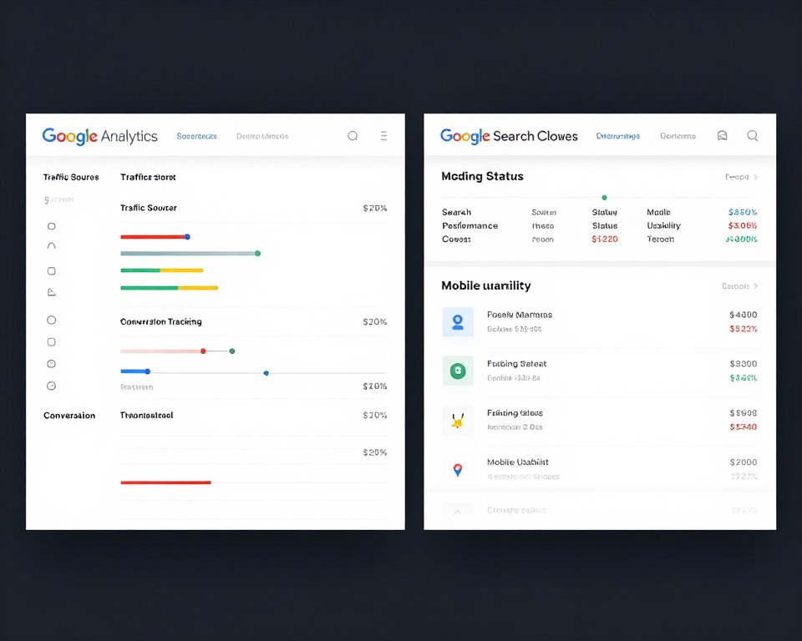
Task: Click the shorter green-and-yellow Traffic bar
Action: (161, 270)
